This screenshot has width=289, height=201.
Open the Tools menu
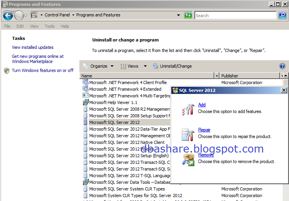[50, 26]
